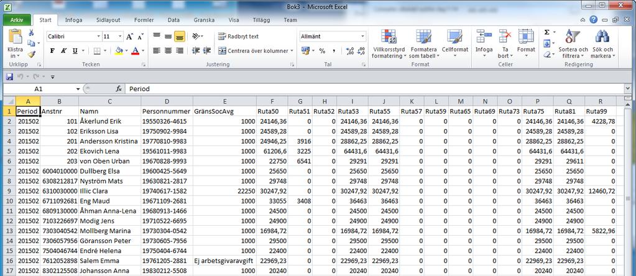Switch to the Formler tab
Image resolution: width=636 pixels, height=276 pixels.
point(144,20)
